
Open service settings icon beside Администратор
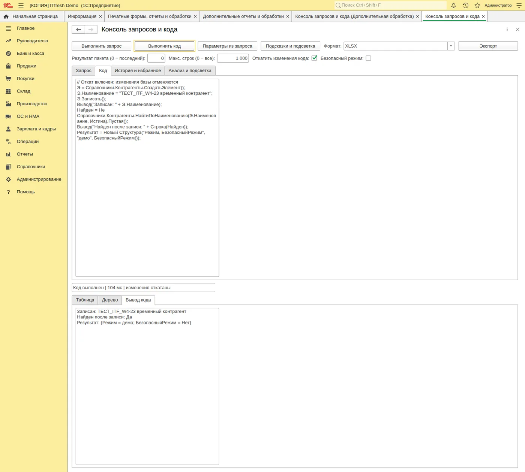point(519,6)
